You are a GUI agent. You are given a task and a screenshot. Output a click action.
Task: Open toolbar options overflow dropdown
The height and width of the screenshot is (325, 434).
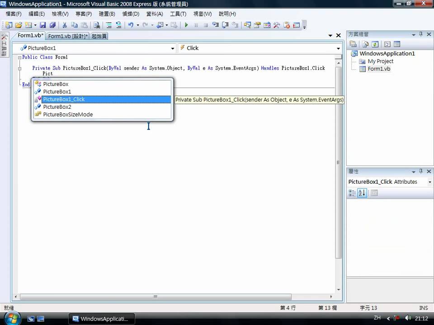305,25
